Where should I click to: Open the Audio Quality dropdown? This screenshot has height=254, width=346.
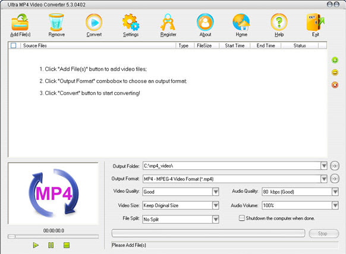(x=335, y=192)
